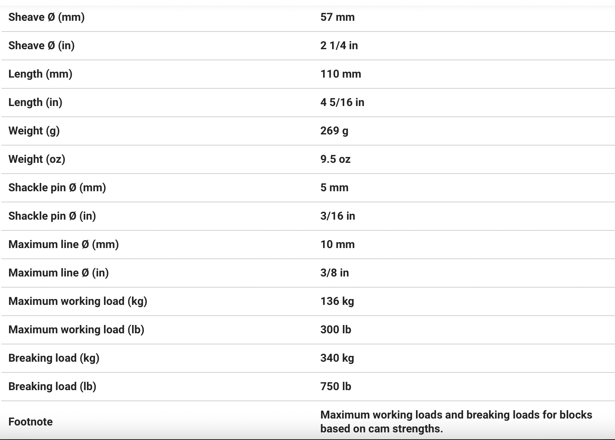Select the "Weight (g)" row label

click(34, 131)
